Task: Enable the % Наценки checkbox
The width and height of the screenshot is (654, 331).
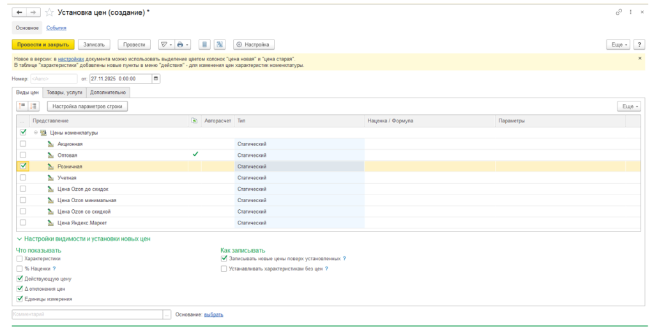Action: 20,268
